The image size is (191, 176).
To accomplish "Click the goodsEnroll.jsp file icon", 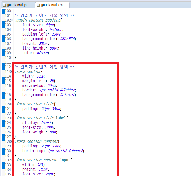I will point(4,5).
